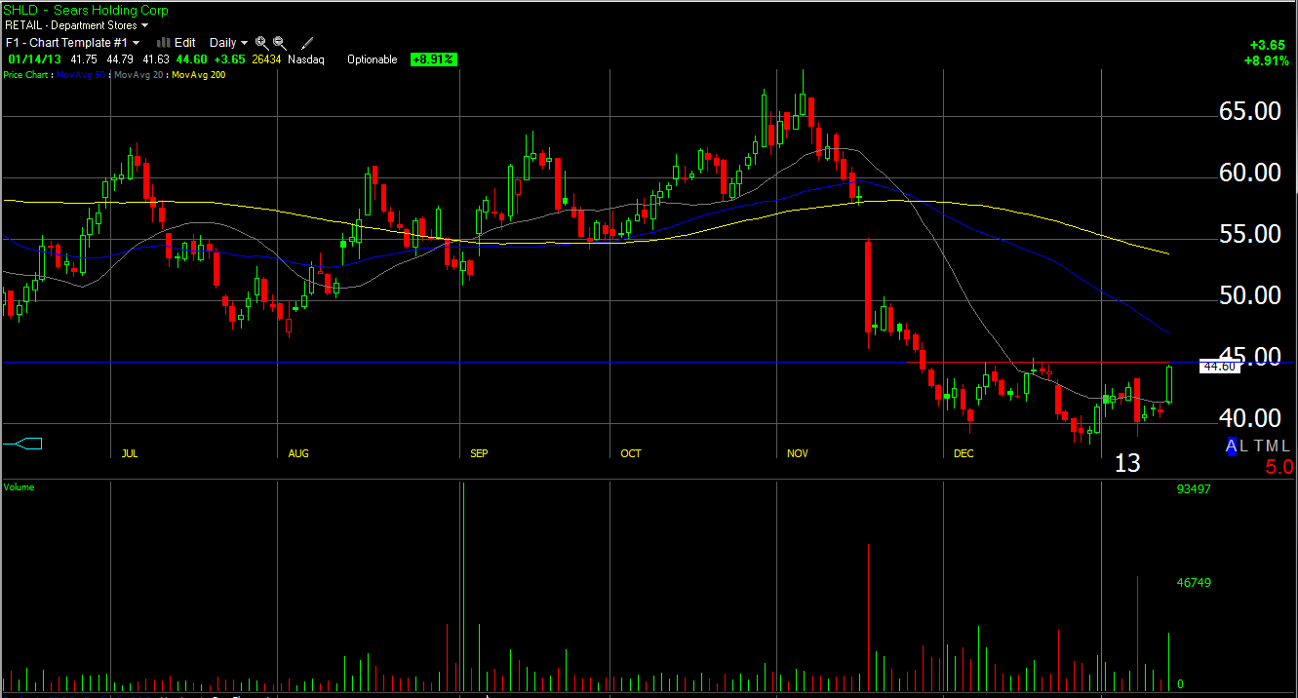Image resolution: width=1298 pixels, height=698 pixels.
Task: Click the Nasdaq exchange label
Action: 306,59
